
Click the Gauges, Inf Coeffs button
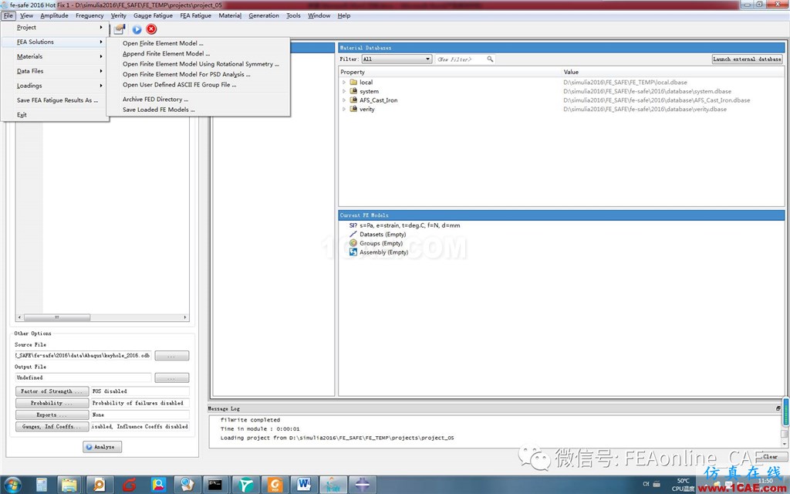52,426
